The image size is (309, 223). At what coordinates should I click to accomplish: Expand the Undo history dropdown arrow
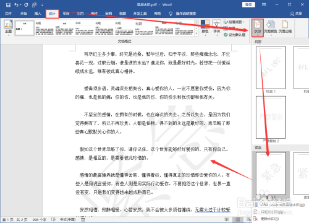coord(20,5)
